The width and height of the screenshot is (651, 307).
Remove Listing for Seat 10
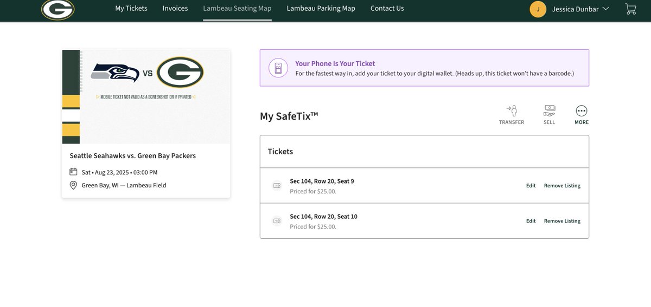(562, 221)
